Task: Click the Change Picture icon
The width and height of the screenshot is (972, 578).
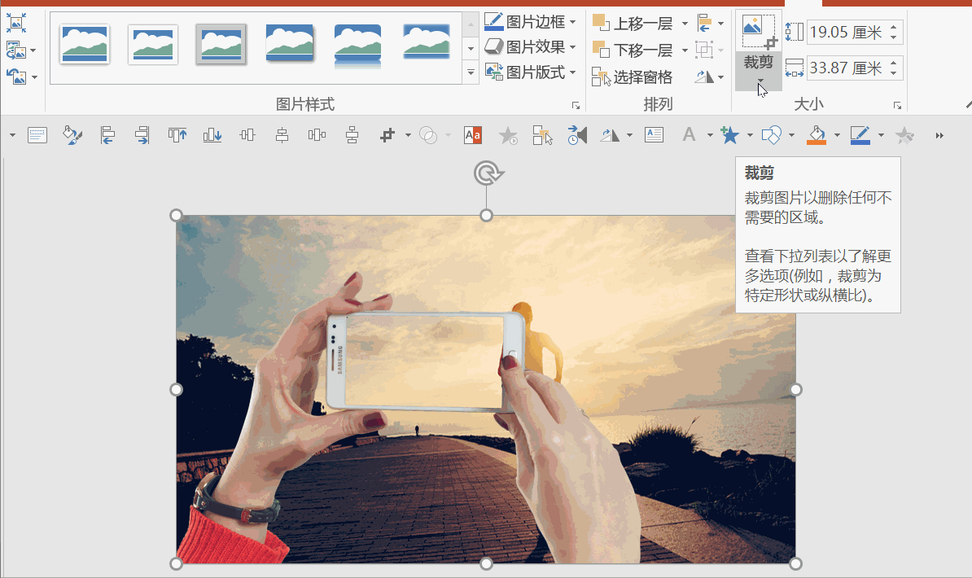Action: click(15, 50)
